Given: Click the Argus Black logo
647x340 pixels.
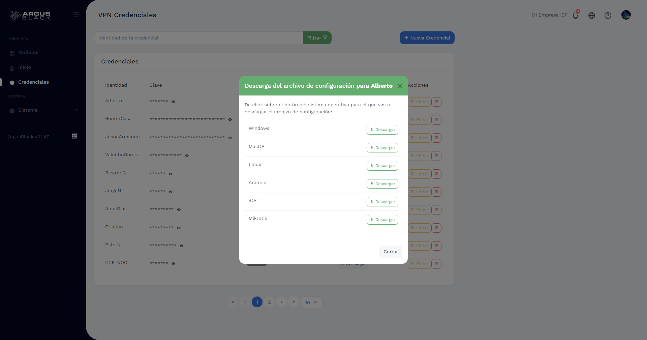Looking at the screenshot, I should (30, 15).
